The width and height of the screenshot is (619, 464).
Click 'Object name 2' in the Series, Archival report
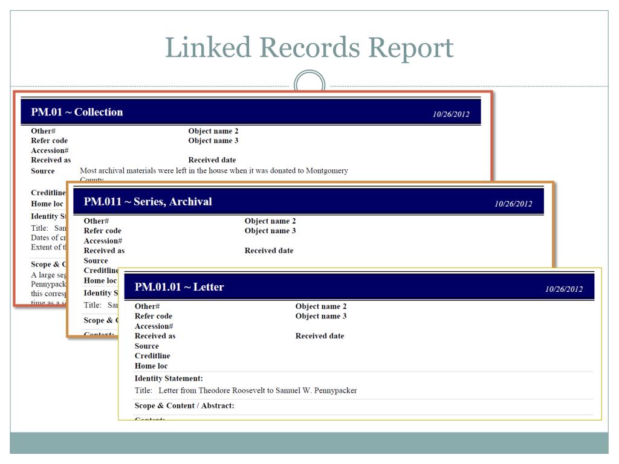(x=270, y=221)
